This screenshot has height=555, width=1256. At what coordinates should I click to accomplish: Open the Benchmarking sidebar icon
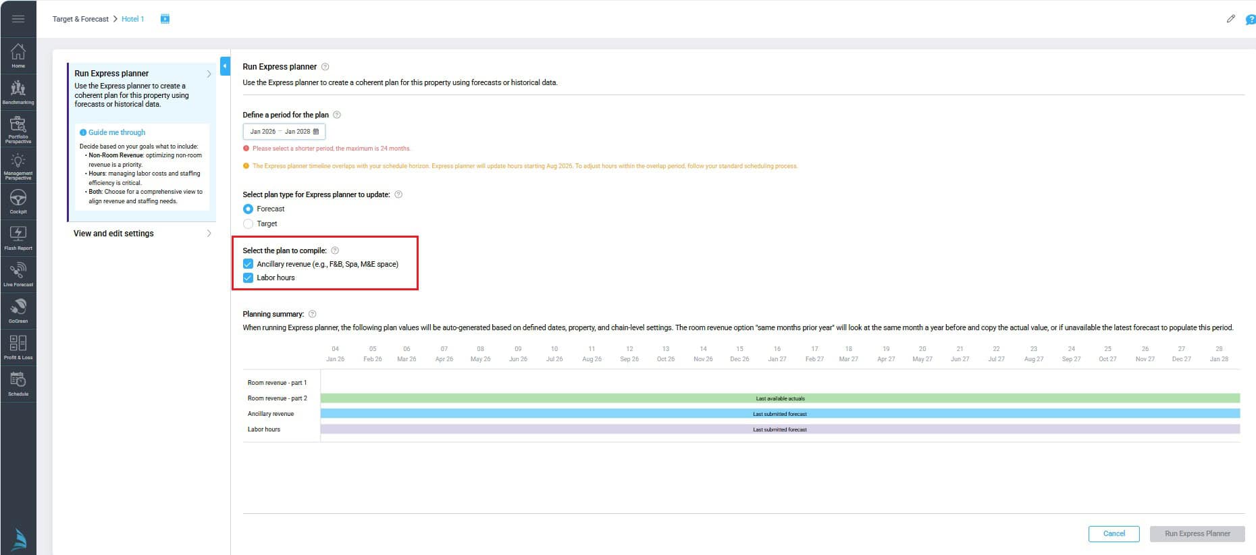pos(18,92)
